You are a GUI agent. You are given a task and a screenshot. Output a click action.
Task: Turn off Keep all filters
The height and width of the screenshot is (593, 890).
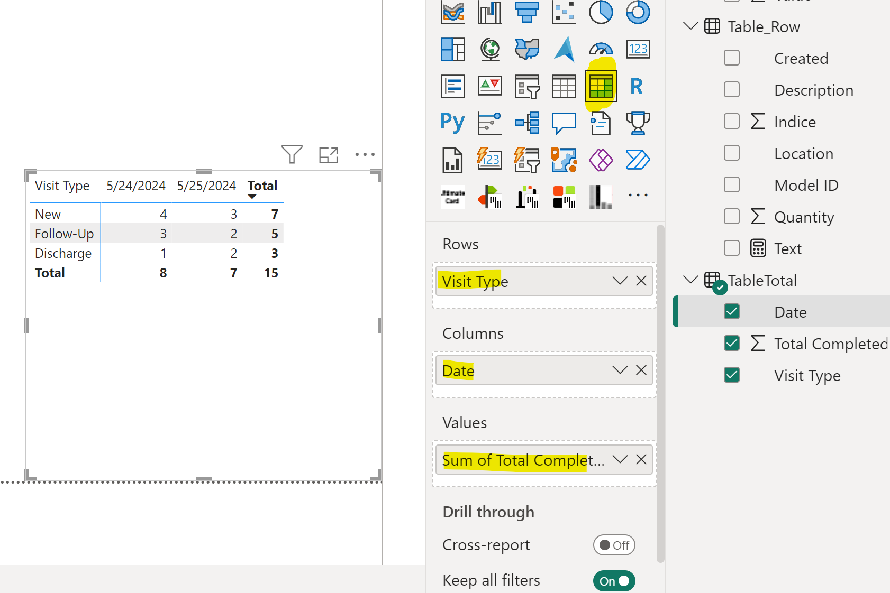(614, 581)
